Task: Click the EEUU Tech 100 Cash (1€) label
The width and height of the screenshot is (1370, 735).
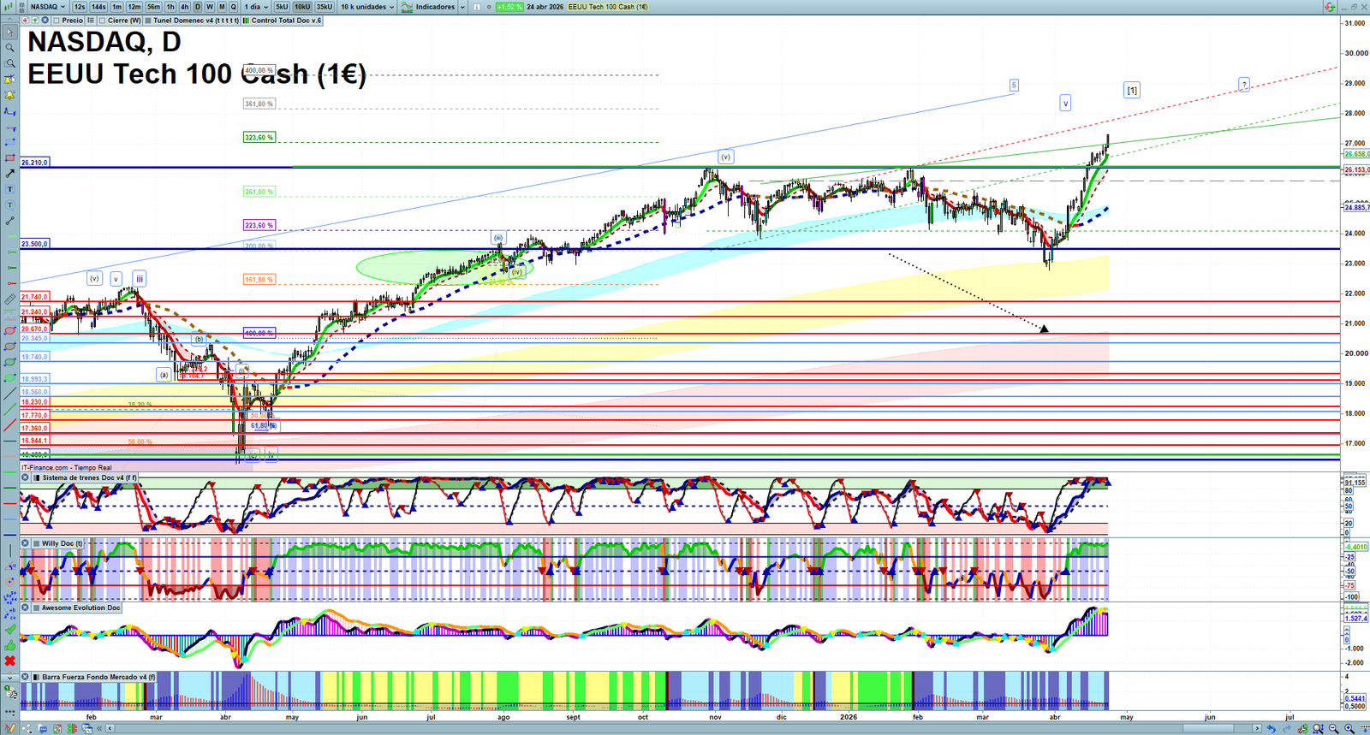Action: tap(608, 7)
